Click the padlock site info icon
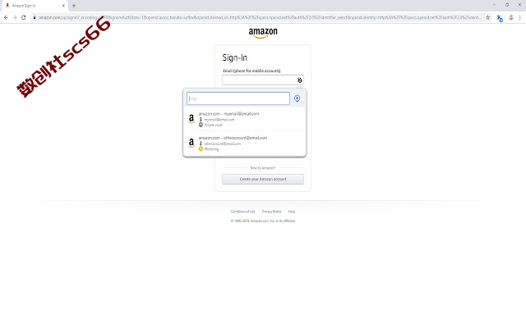This screenshot has height=328, width=526. (35, 17)
